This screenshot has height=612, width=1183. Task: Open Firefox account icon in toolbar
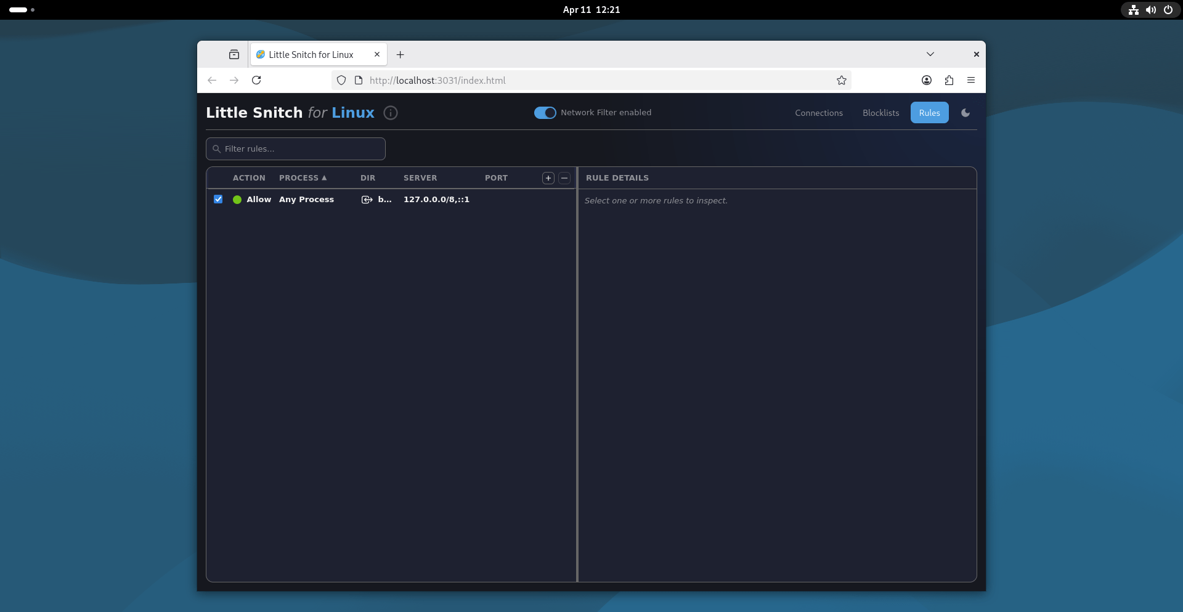tap(926, 80)
